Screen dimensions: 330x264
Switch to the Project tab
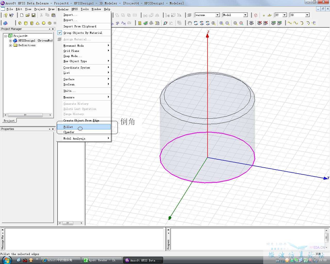[9, 121]
